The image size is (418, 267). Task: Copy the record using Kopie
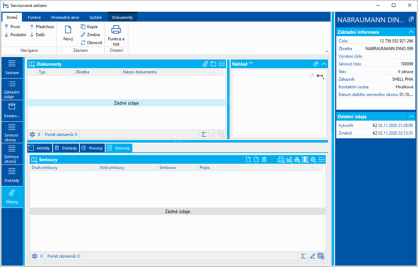(x=90, y=26)
